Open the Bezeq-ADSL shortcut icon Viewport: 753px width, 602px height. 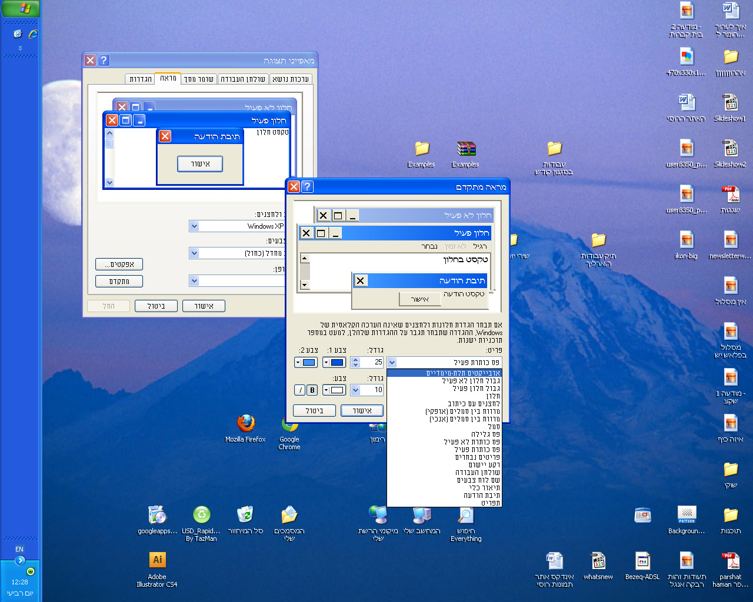[x=642, y=566]
